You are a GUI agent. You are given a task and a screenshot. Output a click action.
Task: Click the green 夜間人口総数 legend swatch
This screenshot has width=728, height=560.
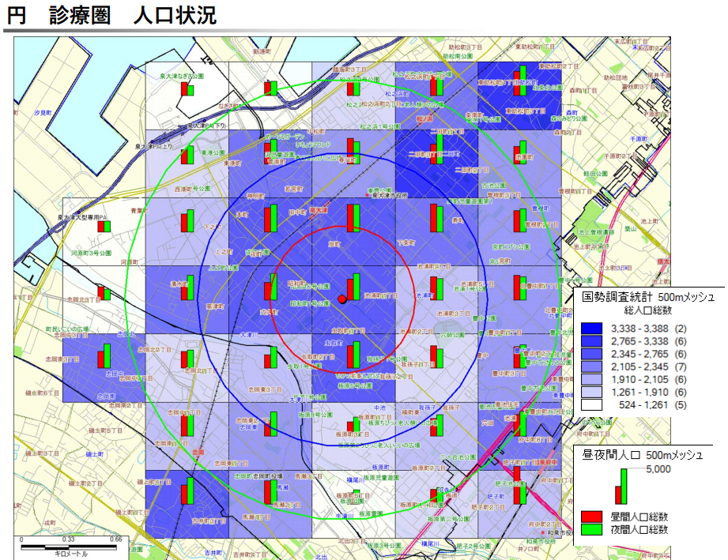(x=593, y=529)
